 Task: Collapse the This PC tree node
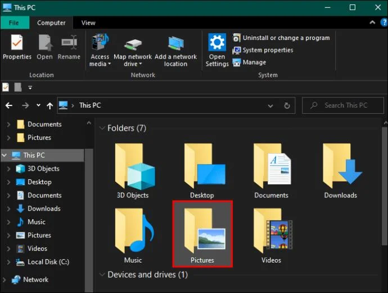coord(4,156)
